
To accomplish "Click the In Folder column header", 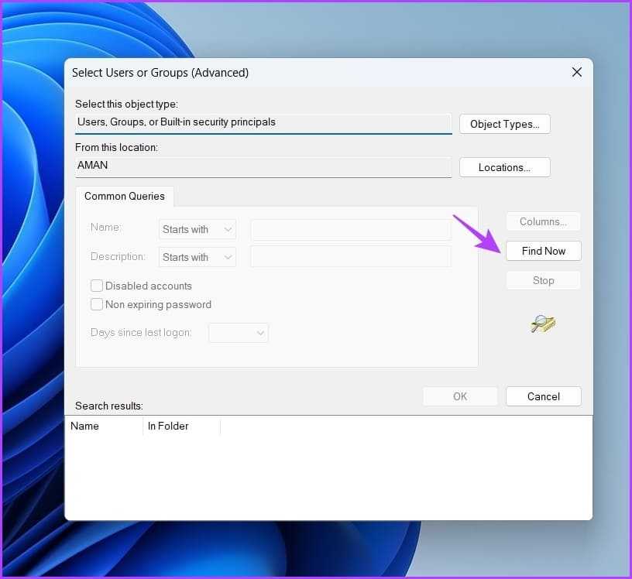I will 168,426.
